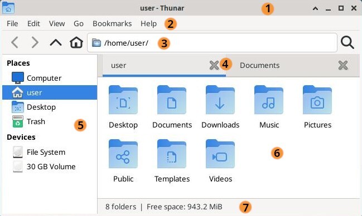This screenshot has height=216, width=362.
Task: Click the home icon of the user sidebar entry
Action: 17,92
